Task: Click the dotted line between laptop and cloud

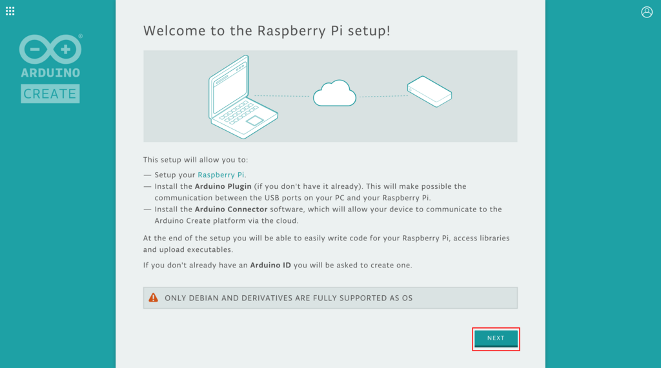Action: (x=281, y=96)
